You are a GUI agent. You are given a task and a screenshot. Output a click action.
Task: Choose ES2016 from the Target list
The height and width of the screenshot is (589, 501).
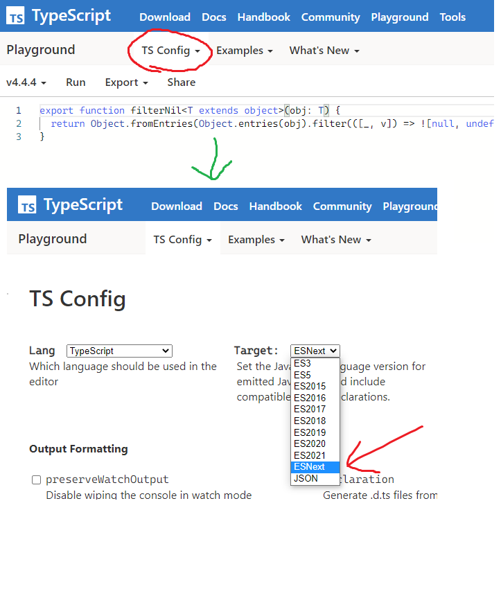point(315,398)
